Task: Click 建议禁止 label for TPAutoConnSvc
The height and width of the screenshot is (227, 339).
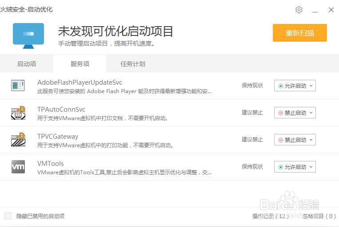Action: coord(252,113)
